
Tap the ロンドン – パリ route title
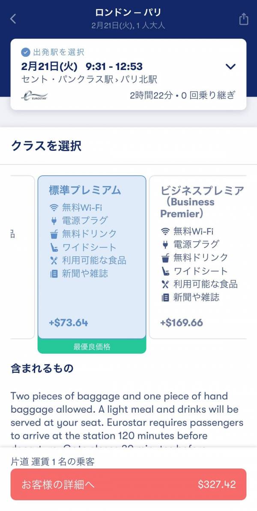(x=128, y=12)
